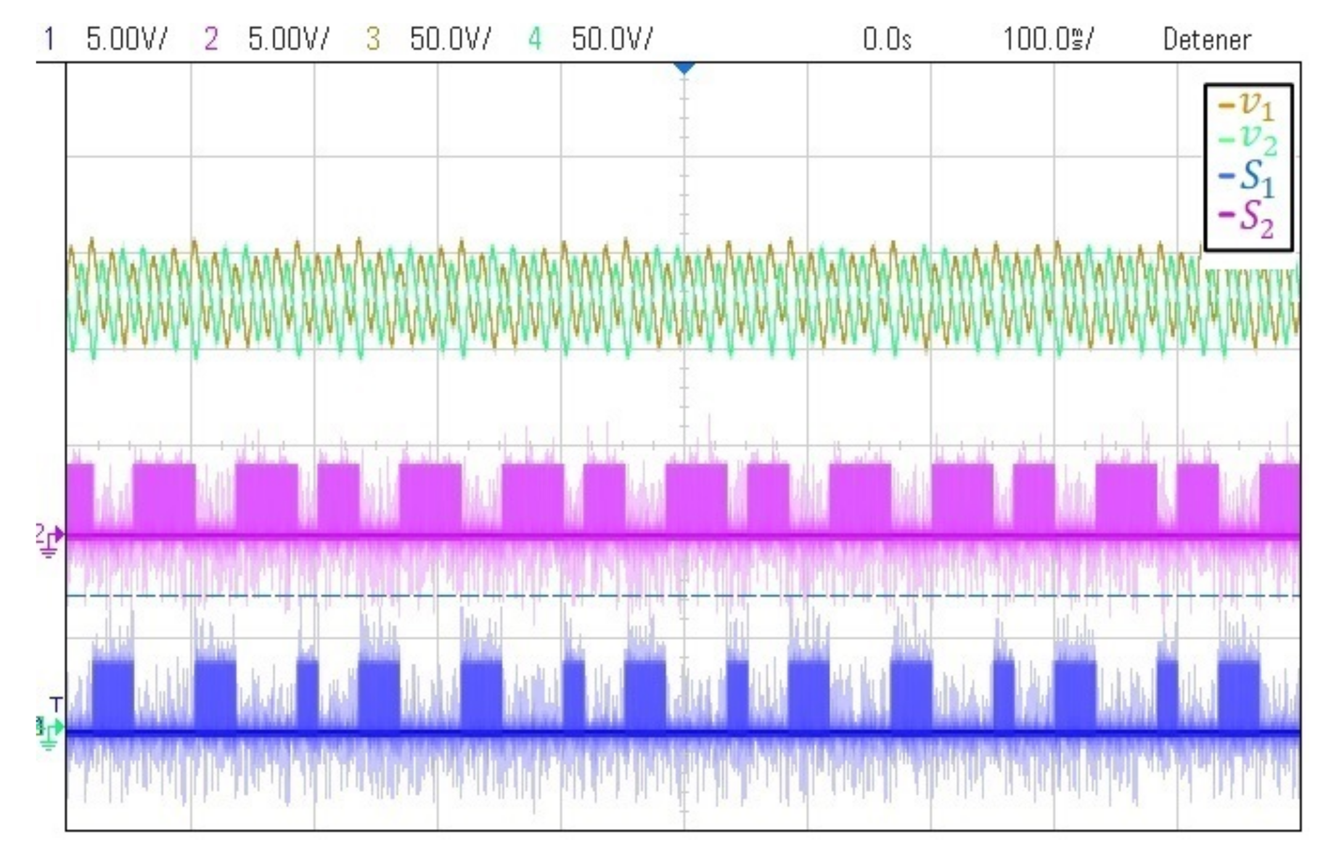Click the 0.0s time delay readout
Image resolution: width=1339 pixels, height=858 pixels.
click(887, 40)
